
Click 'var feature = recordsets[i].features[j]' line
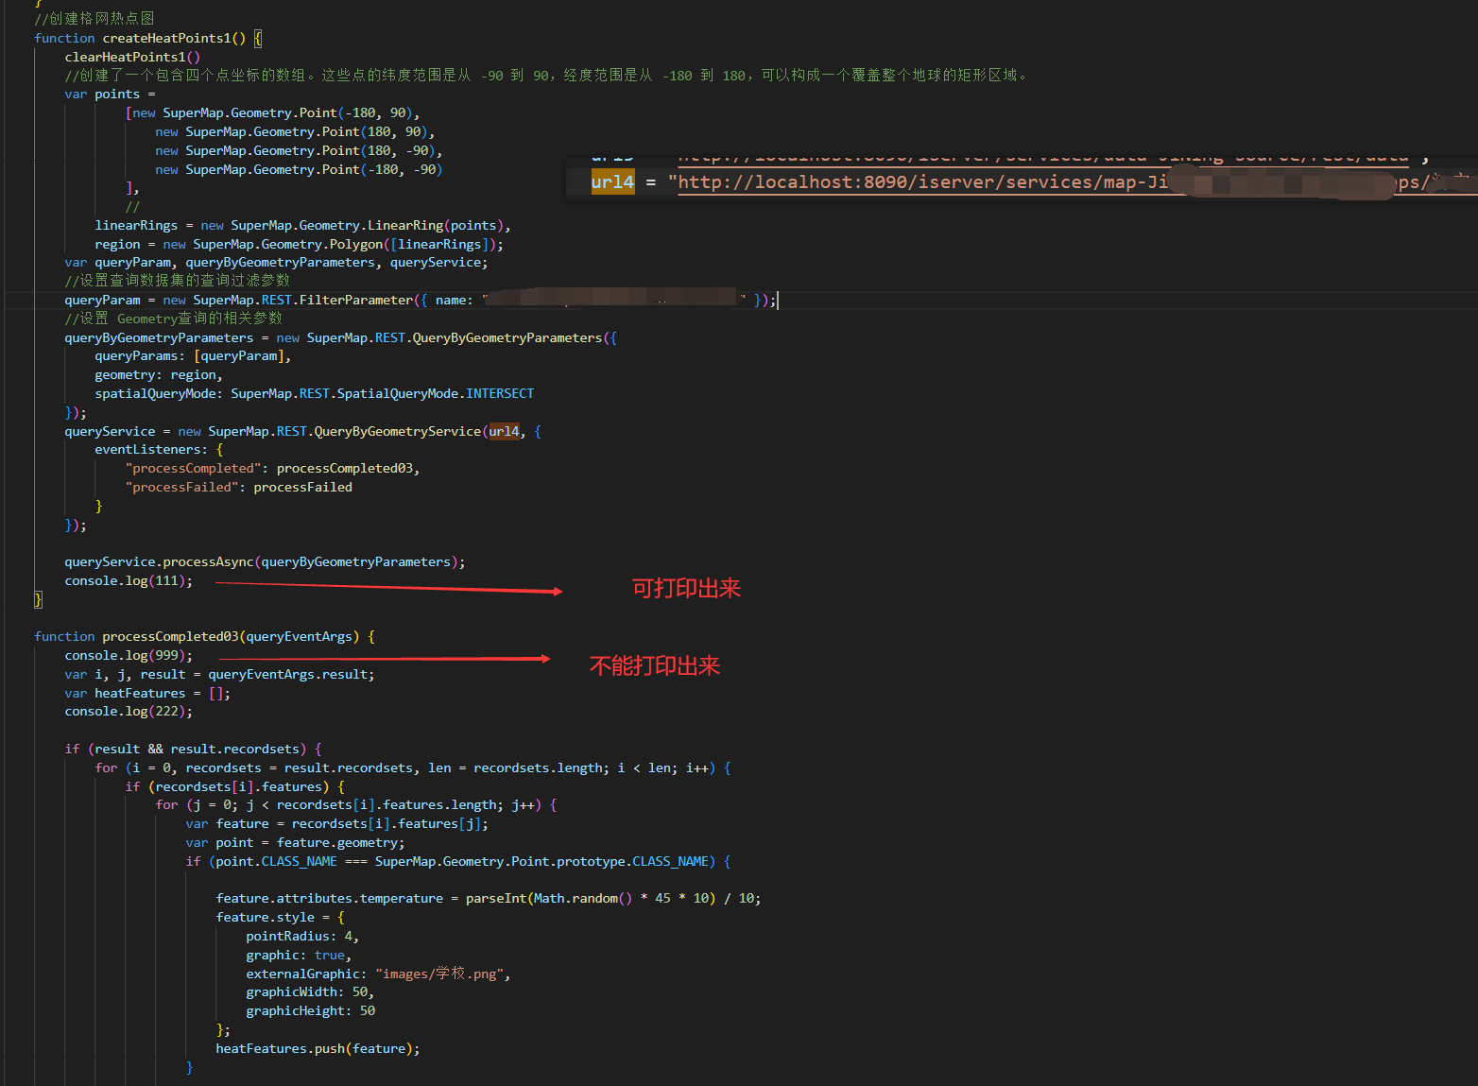(336, 823)
